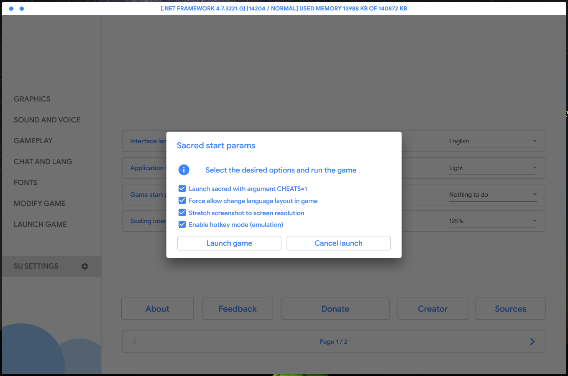Open the About button
The width and height of the screenshot is (568, 376).
tap(157, 309)
